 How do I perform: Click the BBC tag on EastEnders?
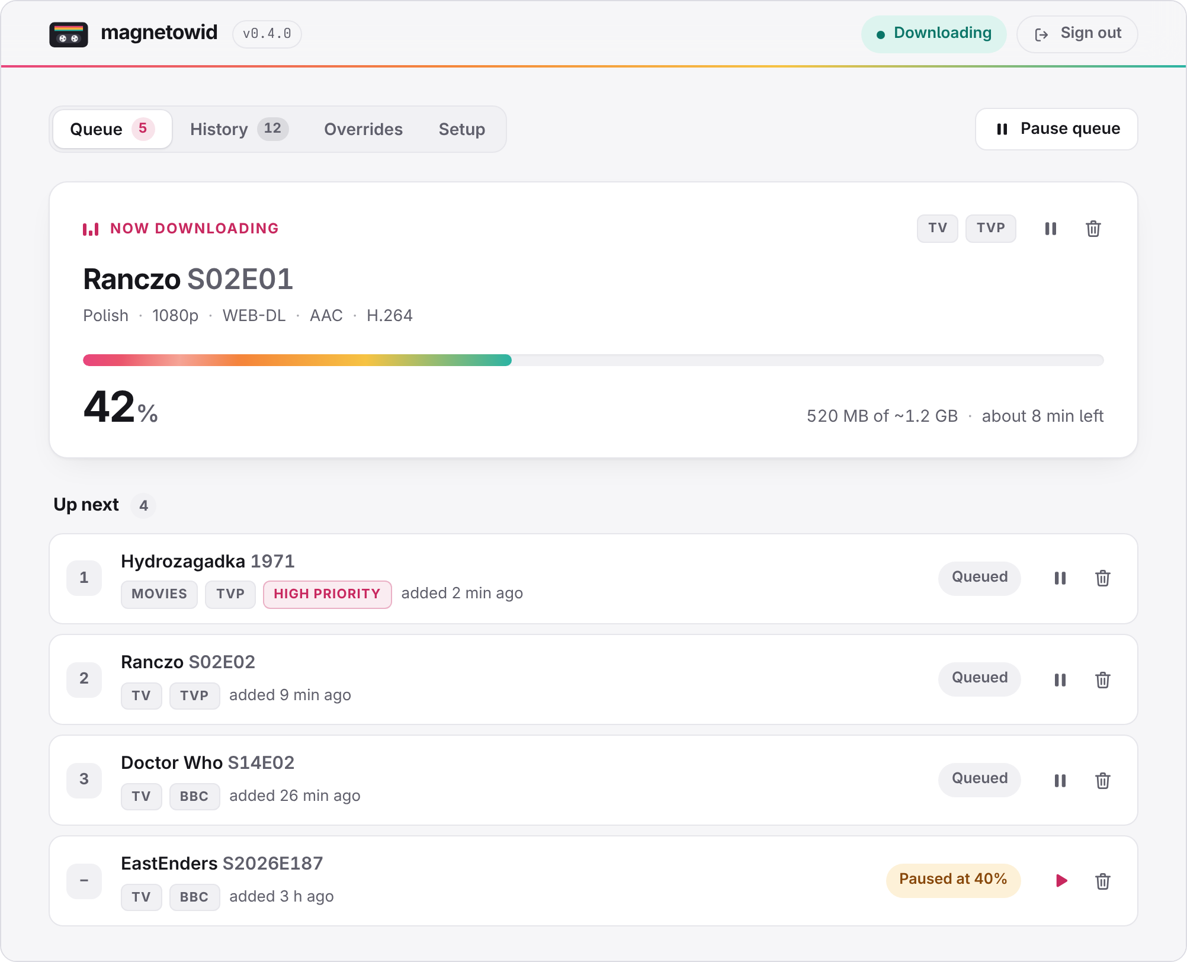coord(194,897)
